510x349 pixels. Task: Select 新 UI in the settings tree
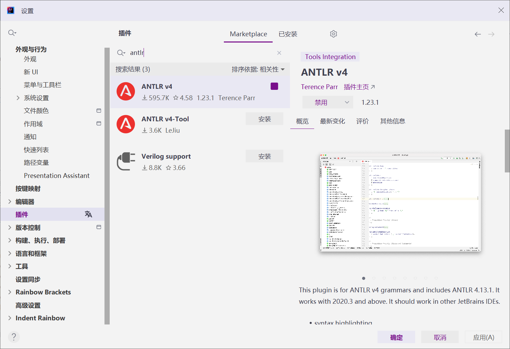click(31, 72)
